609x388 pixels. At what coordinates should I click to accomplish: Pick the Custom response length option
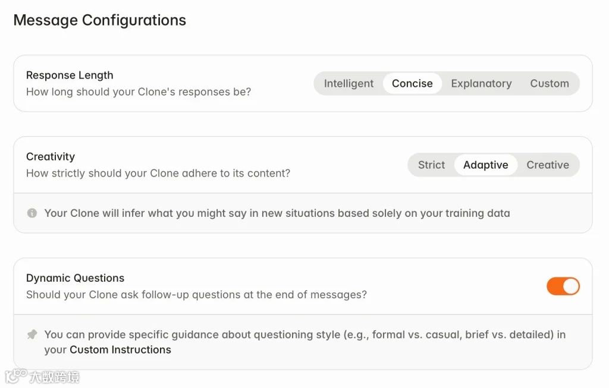pyautogui.click(x=550, y=84)
